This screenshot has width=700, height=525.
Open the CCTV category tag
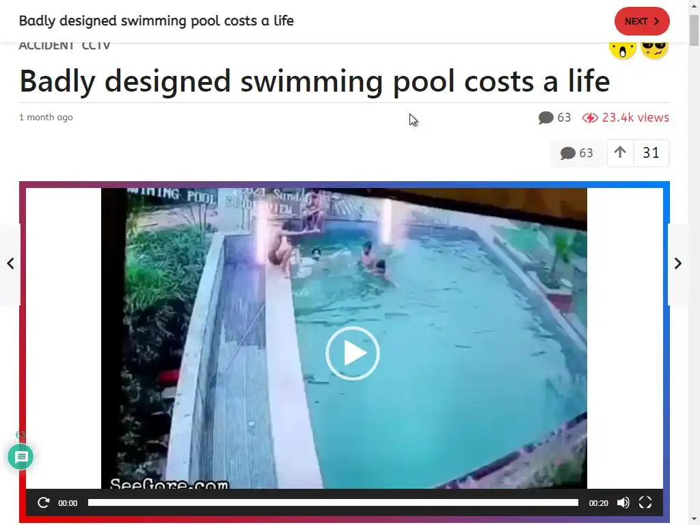96,46
